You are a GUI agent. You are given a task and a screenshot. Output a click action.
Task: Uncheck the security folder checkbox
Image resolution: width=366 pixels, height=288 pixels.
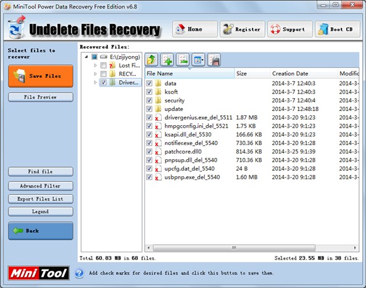[149, 101]
